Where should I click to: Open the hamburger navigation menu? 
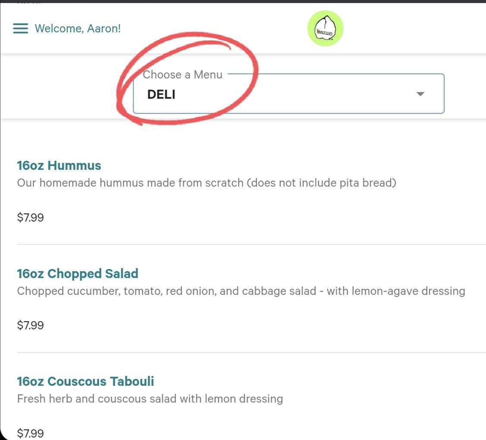tap(20, 28)
